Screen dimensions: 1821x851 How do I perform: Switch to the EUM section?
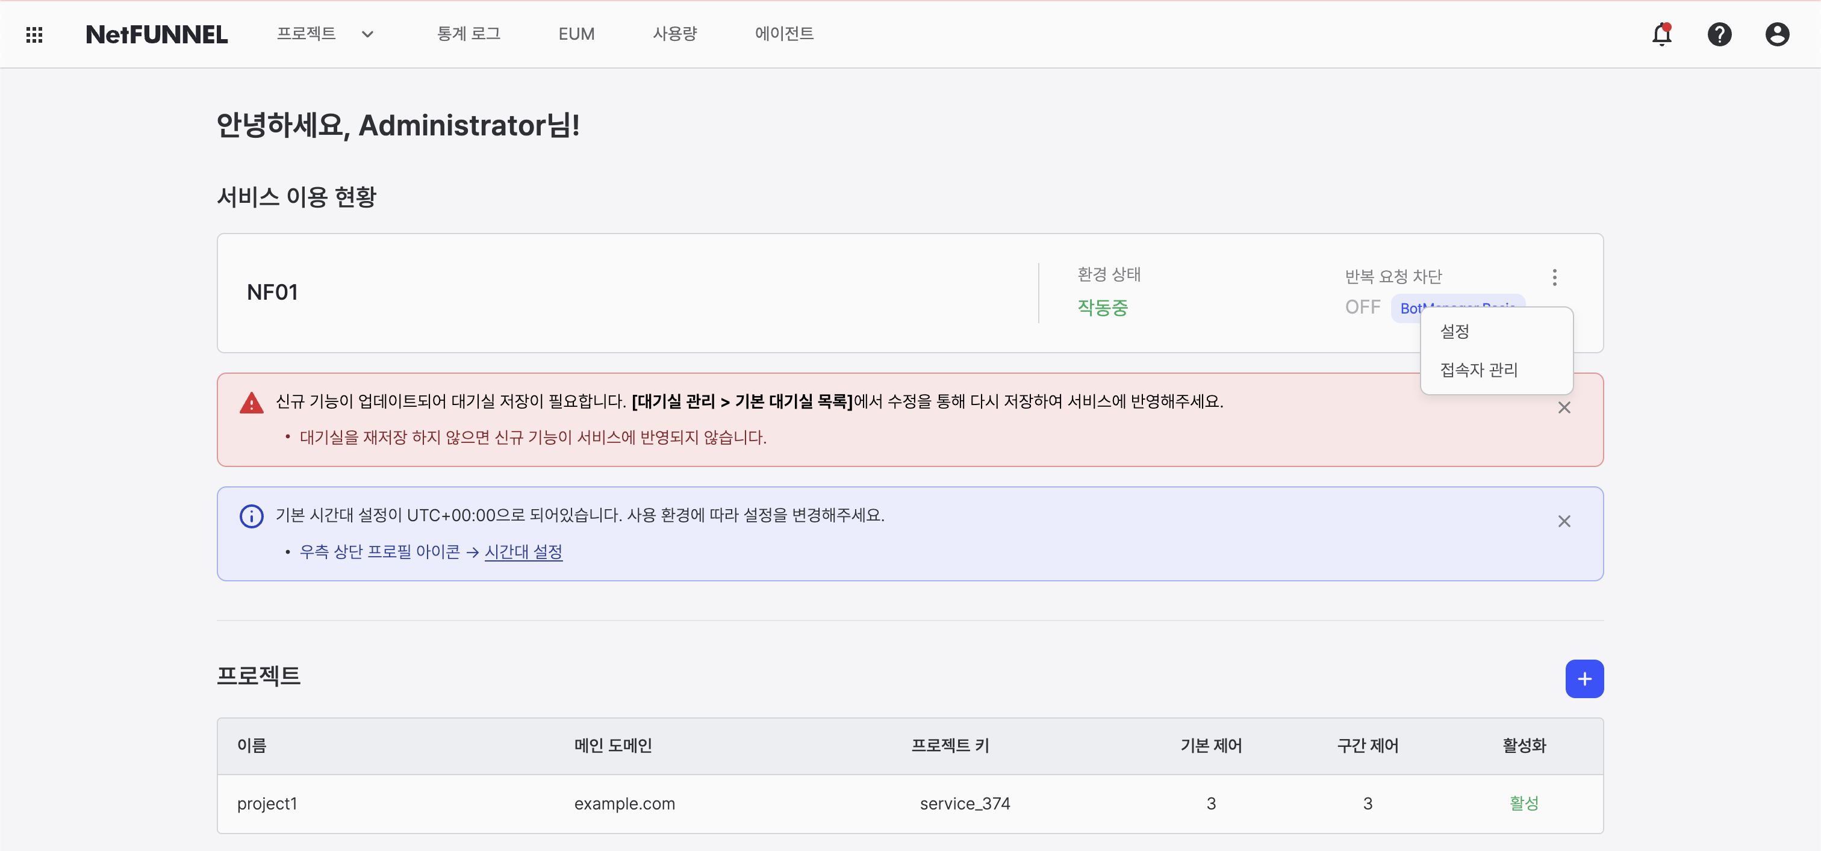click(x=576, y=33)
